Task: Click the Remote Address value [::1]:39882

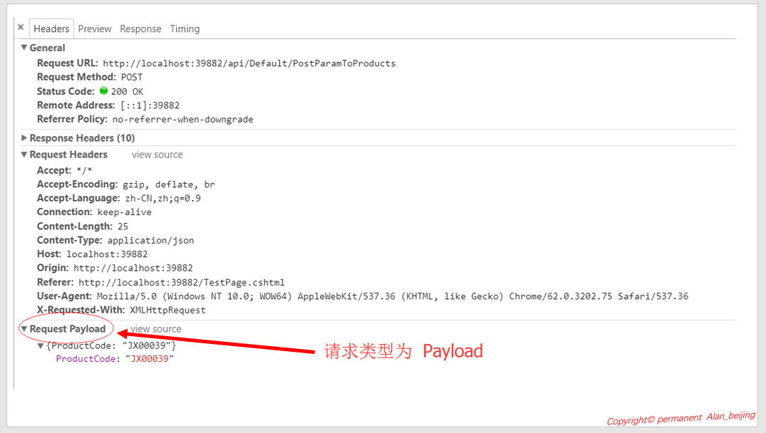Action: point(150,105)
